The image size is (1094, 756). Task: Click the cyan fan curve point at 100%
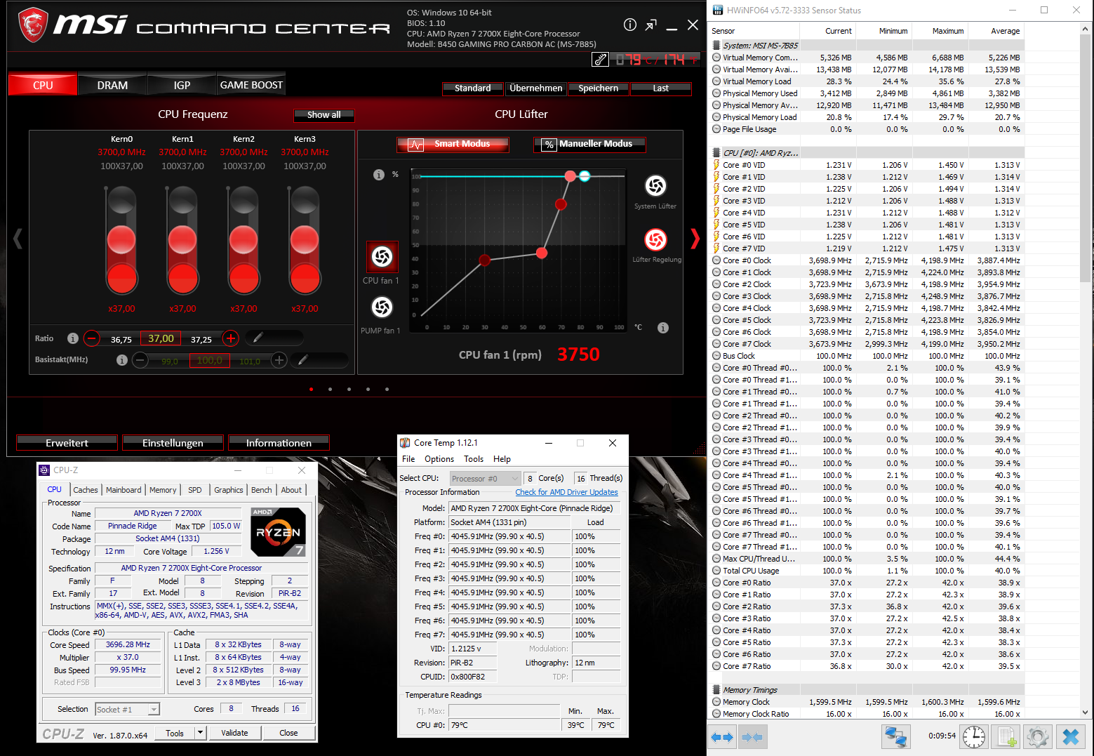pos(585,176)
